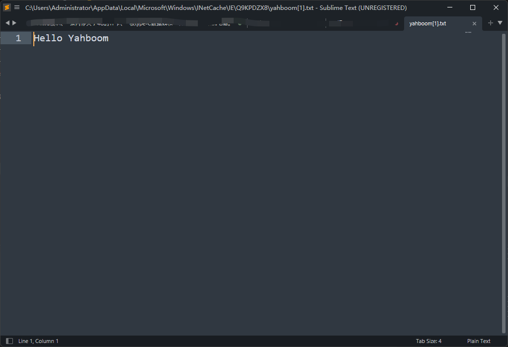The image size is (508, 347).
Task: Open the hamburger main menu
Action: [17, 7]
